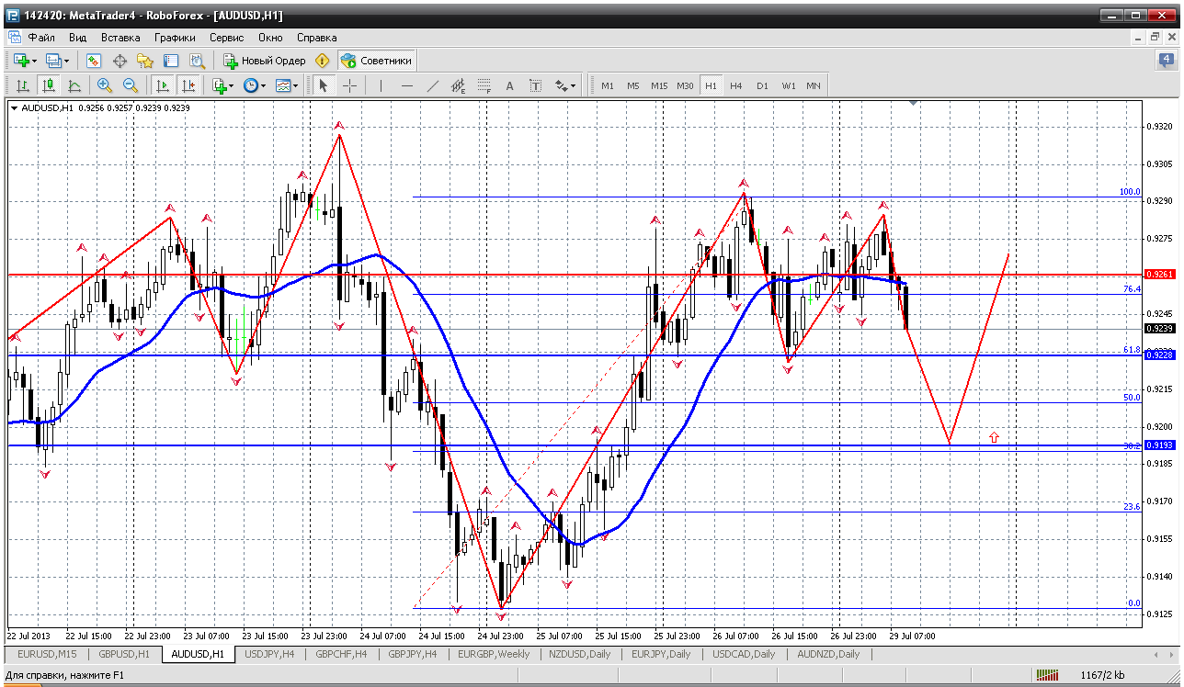Open the Графики menu
This screenshot has height=687, width=1184.
click(175, 38)
